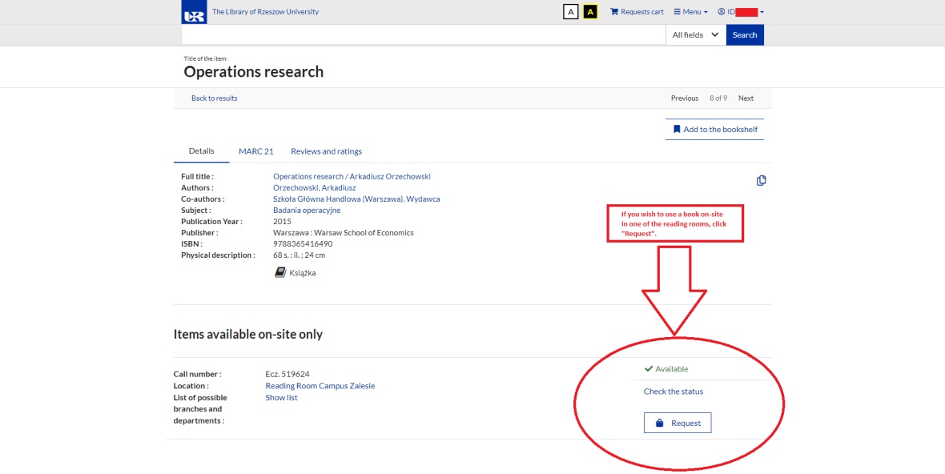Request the item for on-site use
Screen dimensions: 945x474
click(x=678, y=423)
